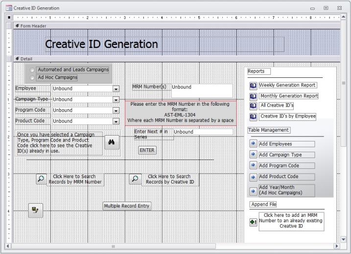Click the Multiple Record Entry button
This screenshot has width=351, height=254.
point(127,206)
